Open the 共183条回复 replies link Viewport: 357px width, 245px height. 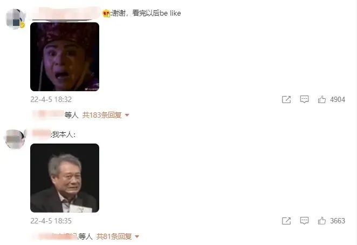(102, 115)
